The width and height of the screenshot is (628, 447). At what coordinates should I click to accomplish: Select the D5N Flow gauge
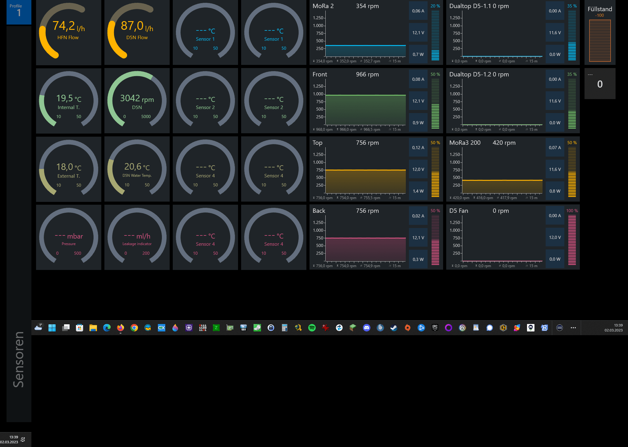137,32
